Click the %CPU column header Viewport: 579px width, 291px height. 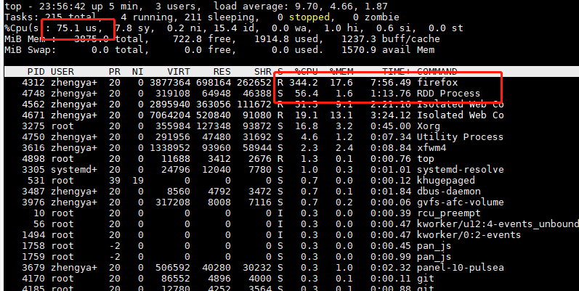pyautogui.click(x=306, y=72)
